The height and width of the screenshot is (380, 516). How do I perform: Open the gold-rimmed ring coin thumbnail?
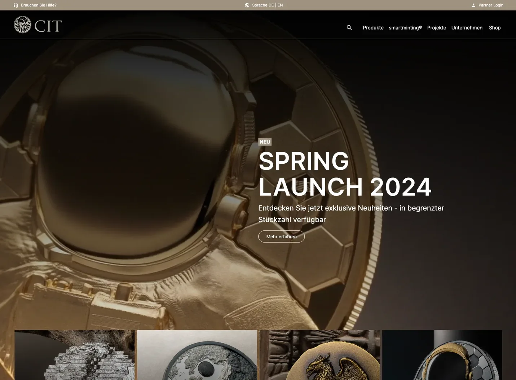click(442, 355)
